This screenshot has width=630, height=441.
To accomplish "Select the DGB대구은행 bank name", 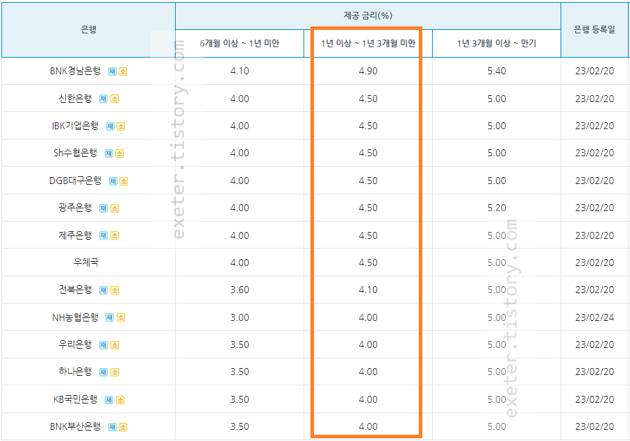I will (x=76, y=181).
